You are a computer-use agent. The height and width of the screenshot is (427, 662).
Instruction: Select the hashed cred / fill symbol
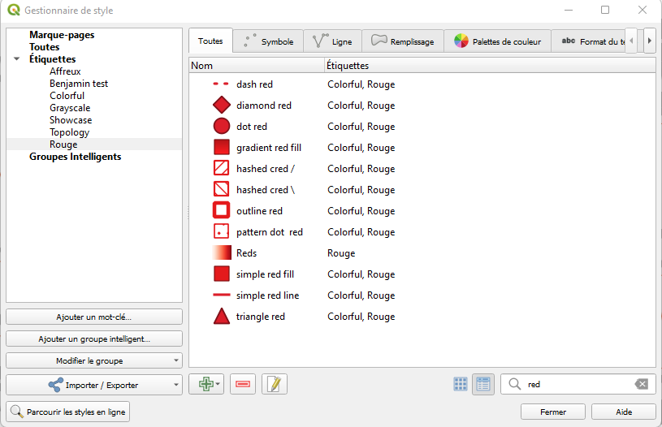[222, 169]
